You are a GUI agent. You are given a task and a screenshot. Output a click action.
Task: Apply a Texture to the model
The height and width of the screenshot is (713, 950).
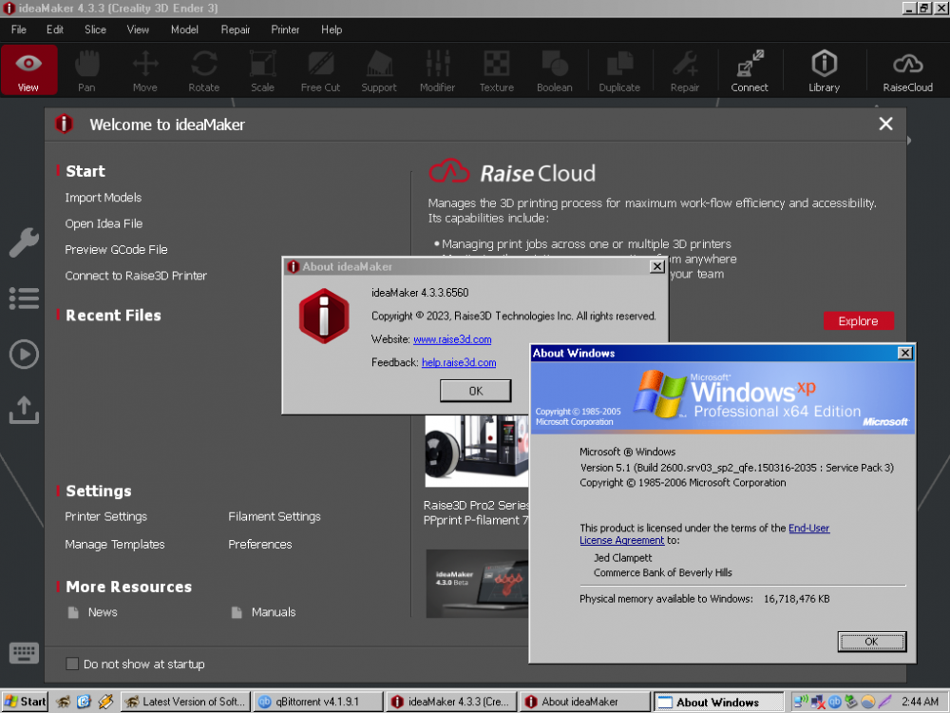coord(496,69)
